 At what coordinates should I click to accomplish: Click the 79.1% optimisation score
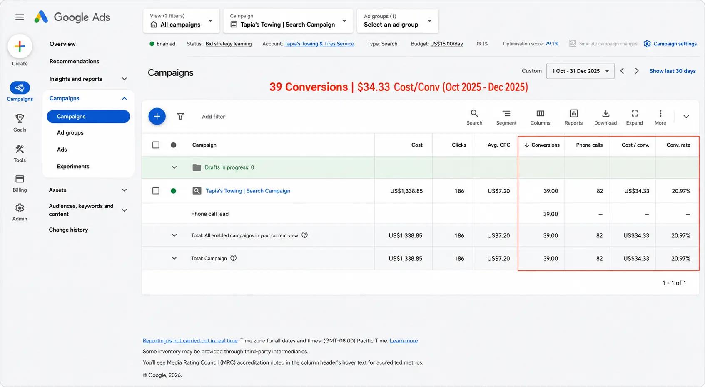coord(552,44)
